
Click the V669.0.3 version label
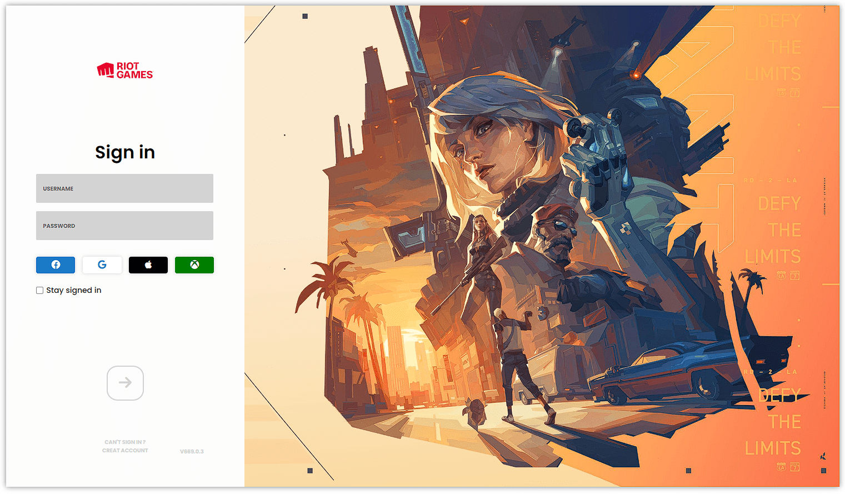point(192,452)
